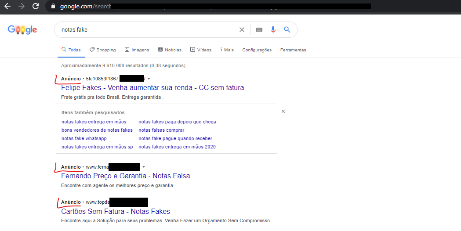Close the 'Itens também pesquisados' box
This screenshot has width=461, height=231.
click(283, 112)
